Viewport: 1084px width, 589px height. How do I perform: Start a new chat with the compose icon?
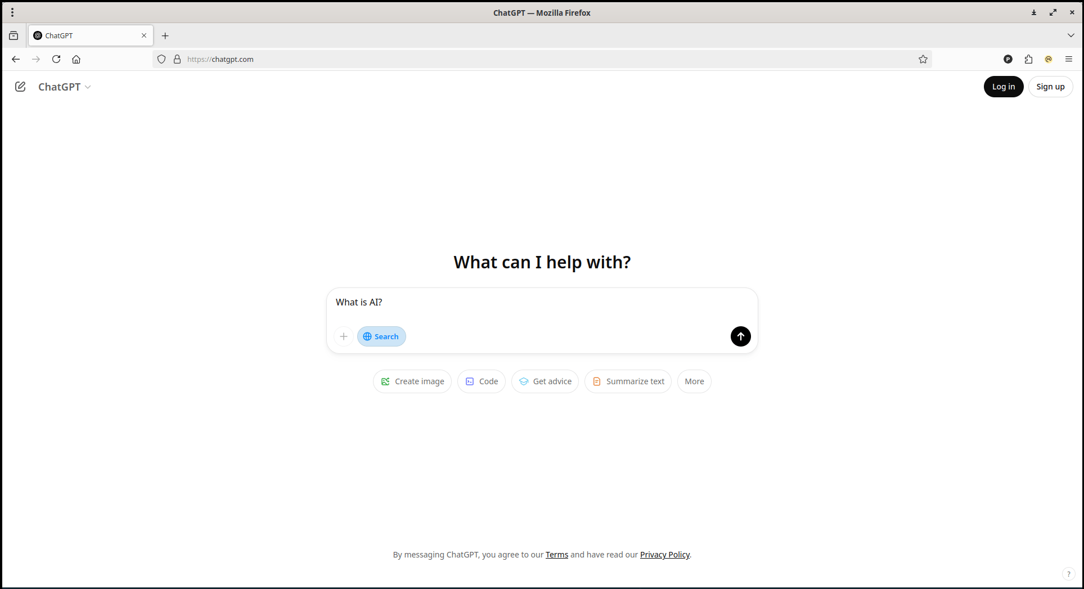tap(20, 86)
